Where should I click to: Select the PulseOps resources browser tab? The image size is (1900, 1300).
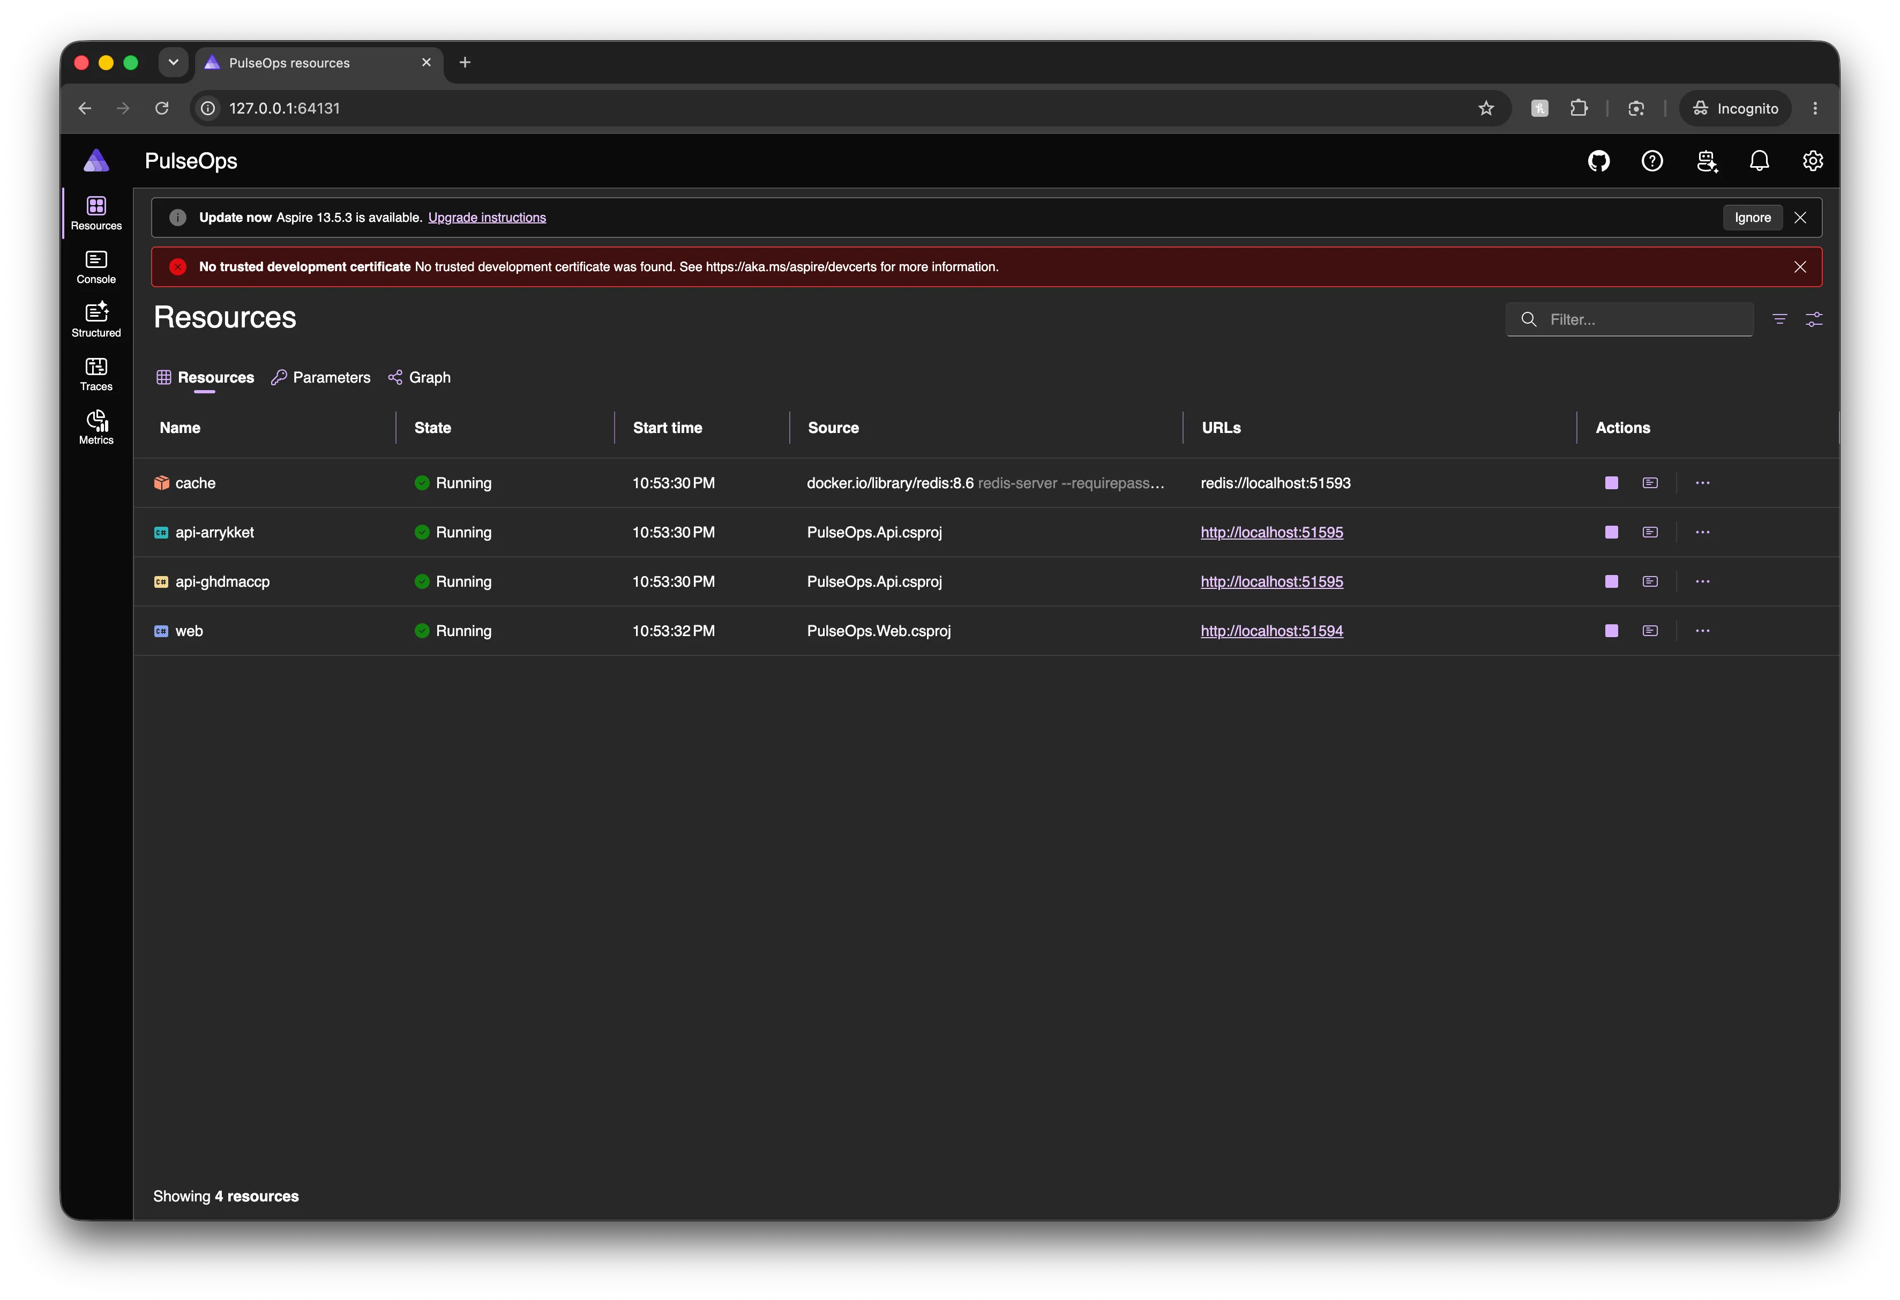click(x=319, y=63)
